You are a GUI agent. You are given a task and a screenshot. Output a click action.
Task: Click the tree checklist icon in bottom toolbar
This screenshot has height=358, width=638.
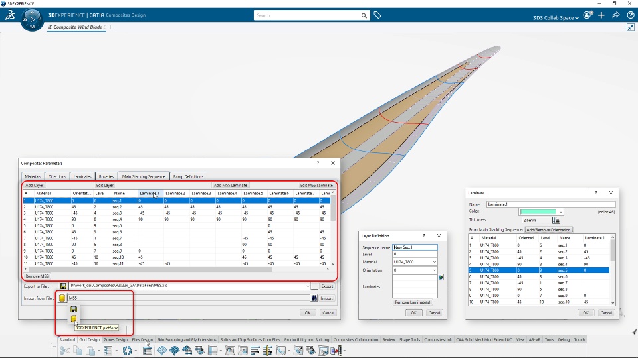click(x=108, y=350)
